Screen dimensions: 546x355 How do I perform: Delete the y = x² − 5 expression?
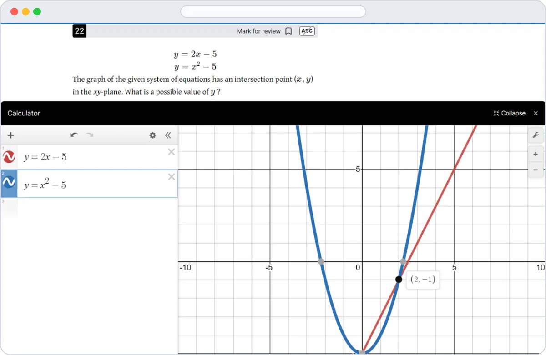tap(171, 177)
